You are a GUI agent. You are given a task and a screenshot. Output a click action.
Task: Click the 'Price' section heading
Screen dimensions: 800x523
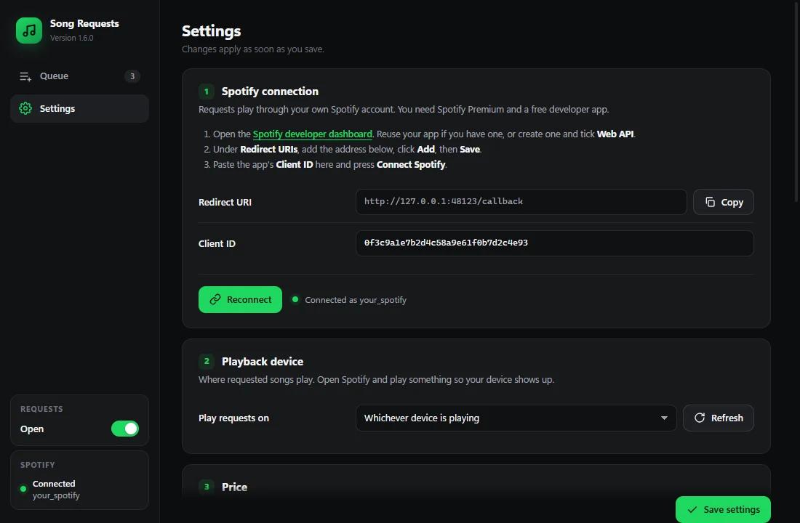[234, 487]
